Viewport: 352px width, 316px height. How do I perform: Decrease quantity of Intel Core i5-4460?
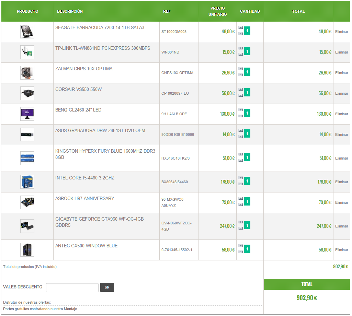coord(240,184)
